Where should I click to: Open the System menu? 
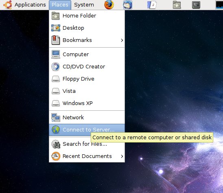point(84,5)
